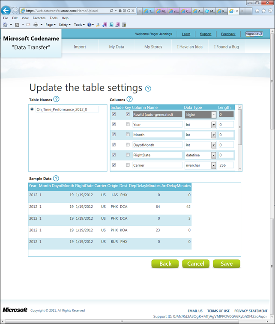Switch to the Import tab
This screenshot has width=275, height=324.
(x=80, y=47)
